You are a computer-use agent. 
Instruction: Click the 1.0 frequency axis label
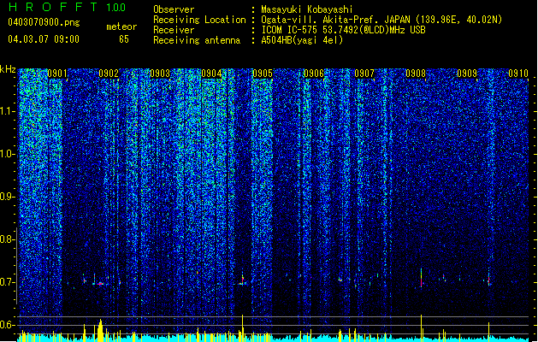(8, 154)
